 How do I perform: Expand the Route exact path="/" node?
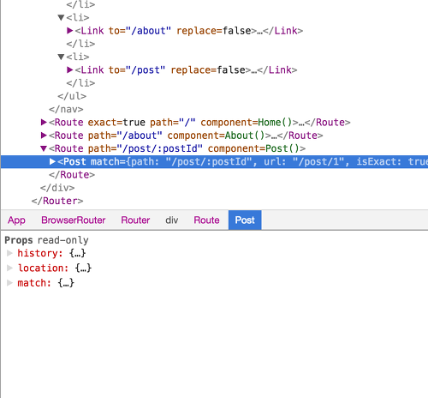coord(44,123)
